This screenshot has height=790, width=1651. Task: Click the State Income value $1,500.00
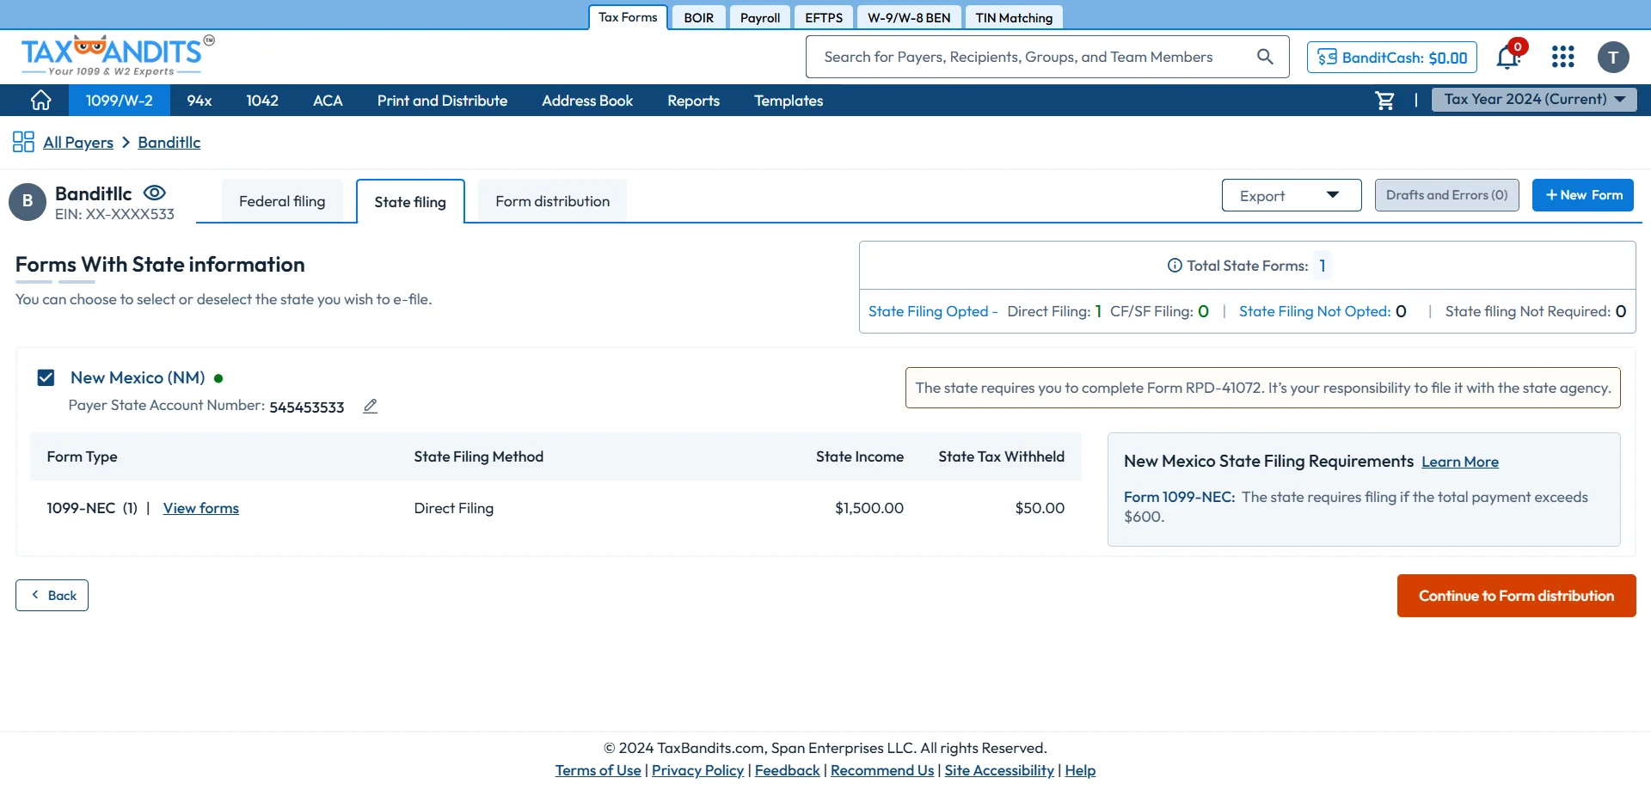(x=869, y=508)
